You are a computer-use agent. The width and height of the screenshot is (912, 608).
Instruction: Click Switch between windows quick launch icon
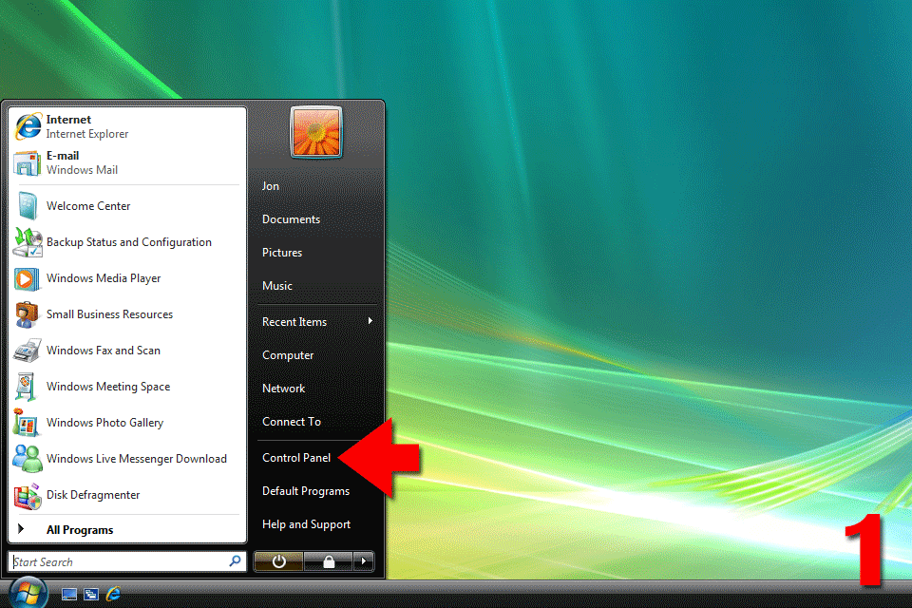91,594
